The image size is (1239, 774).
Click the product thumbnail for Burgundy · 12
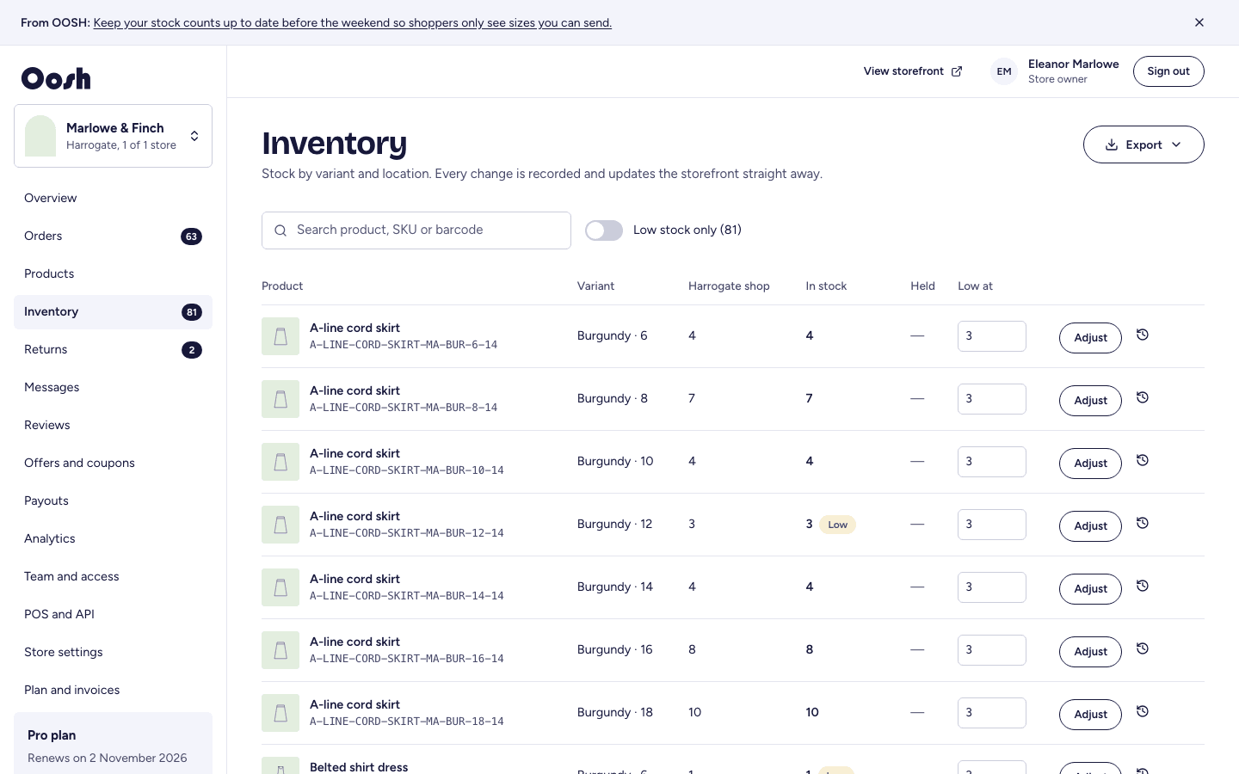280,525
